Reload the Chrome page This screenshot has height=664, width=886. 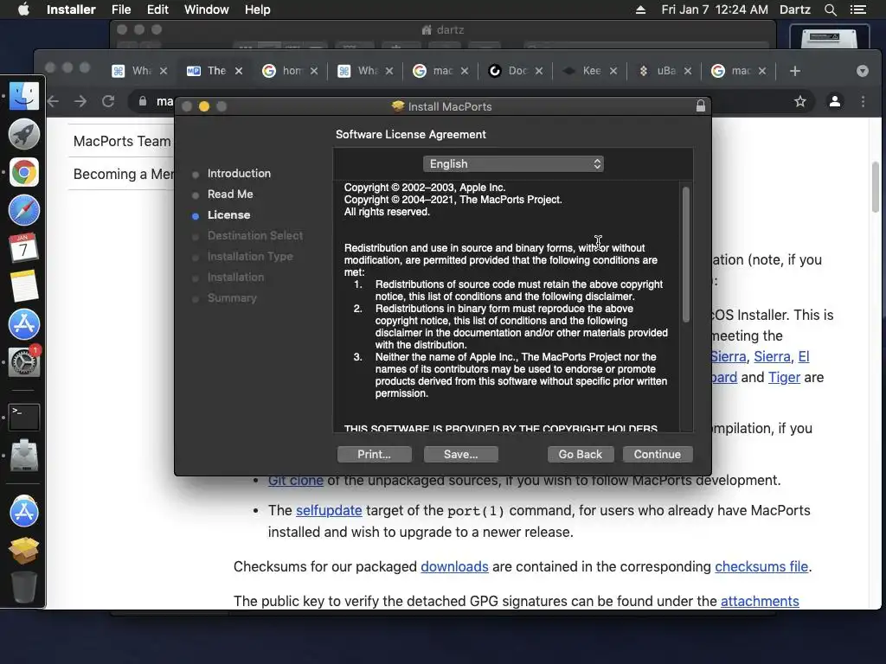pos(108,101)
